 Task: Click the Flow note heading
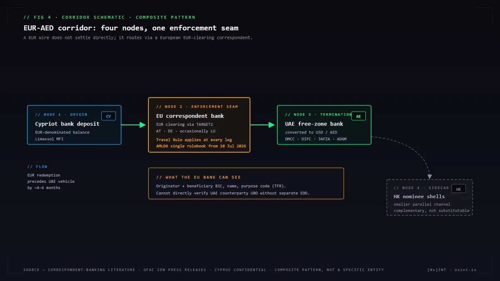pyautogui.click(x=37, y=167)
